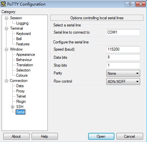Click the 'Parity' label
Viewport: 147px width, 142px height.
(x=58, y=73)
